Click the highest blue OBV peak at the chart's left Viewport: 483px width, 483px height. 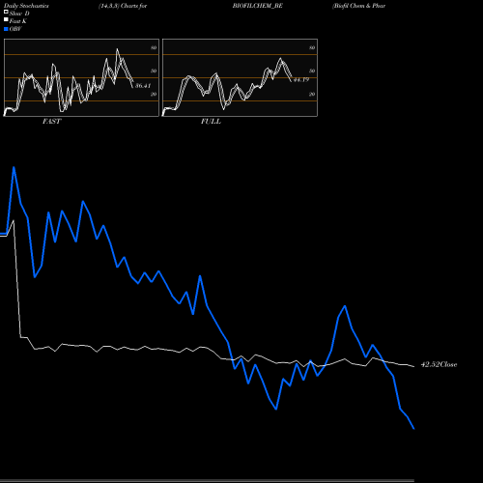click(14, 167)
